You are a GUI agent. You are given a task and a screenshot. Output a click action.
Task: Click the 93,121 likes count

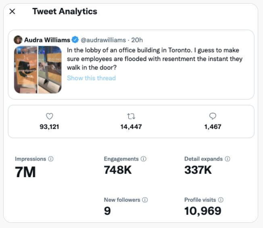[50, 127]
